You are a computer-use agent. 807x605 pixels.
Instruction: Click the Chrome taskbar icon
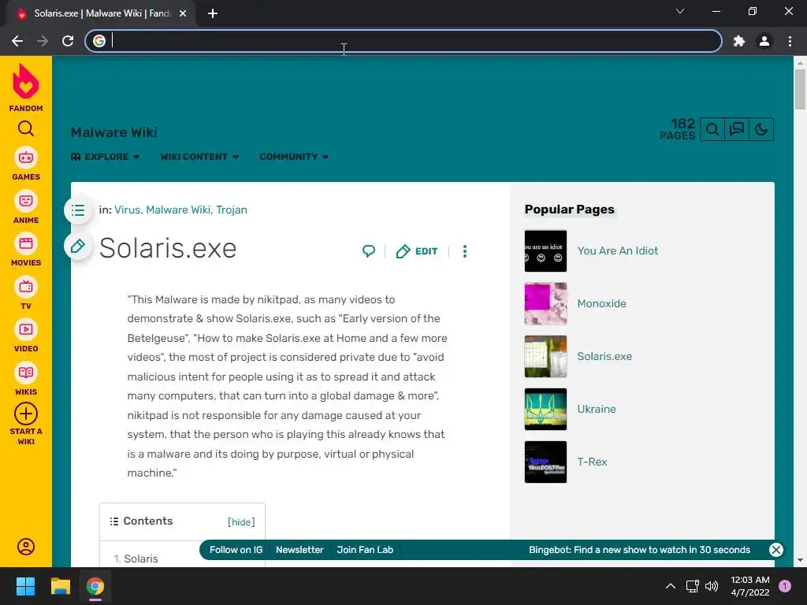(95, 586)
